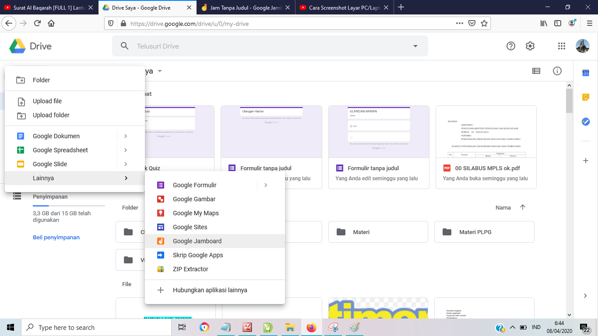Open Google Calendar side panel

[x=586, y=73]
